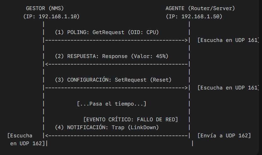Click the right arrowhead of the GetRequest line
262x155 pixels.
[186, 40]
